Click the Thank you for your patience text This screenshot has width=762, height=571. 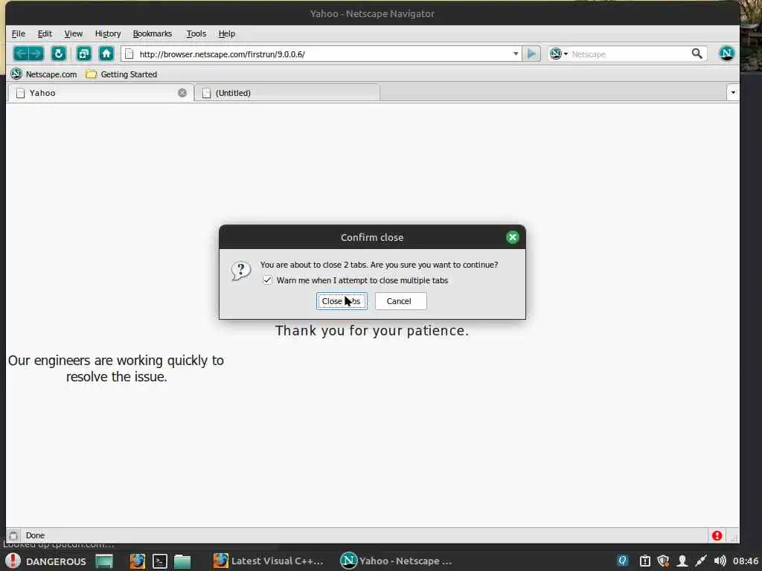(372, 331)
